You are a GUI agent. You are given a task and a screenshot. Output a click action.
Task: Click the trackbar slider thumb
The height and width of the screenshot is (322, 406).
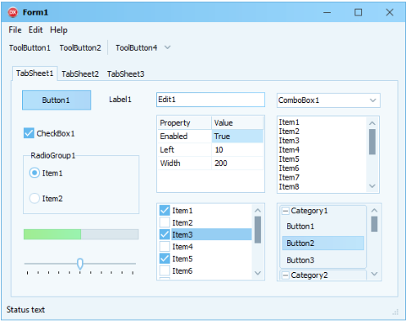[80, 264]
